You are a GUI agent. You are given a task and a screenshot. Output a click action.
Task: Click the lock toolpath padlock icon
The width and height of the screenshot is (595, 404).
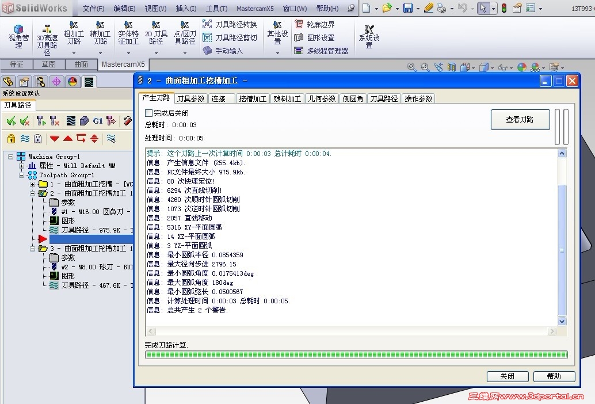point(12,139)
